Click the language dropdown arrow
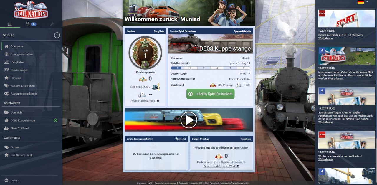This screenshot has width=377, height=185. (367, 2)
